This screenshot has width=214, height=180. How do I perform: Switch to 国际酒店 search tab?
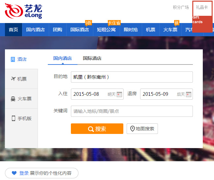[x=92, y=58]
